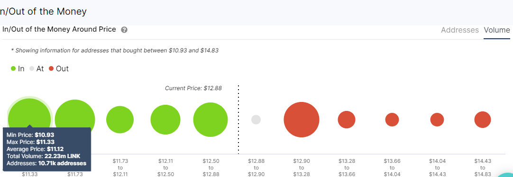Select the Volume tab
The image size is (513, 177).
496,30
